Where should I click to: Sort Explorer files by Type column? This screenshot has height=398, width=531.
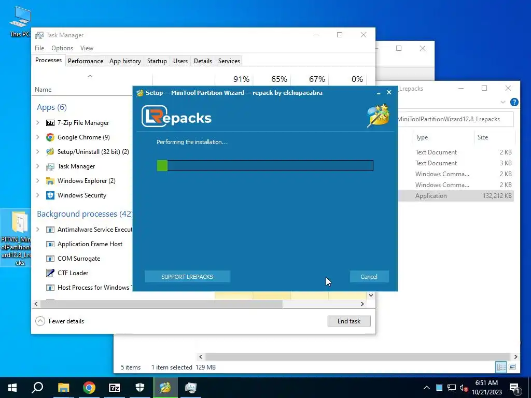422,137
